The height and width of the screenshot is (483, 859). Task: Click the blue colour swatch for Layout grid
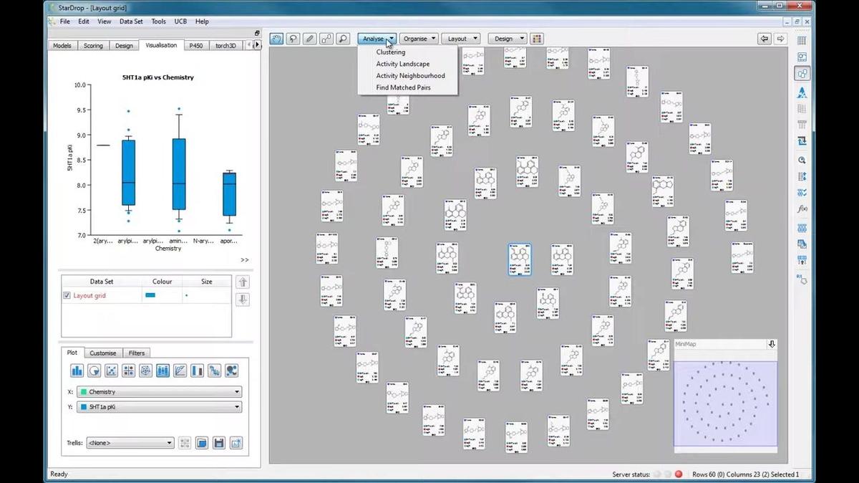tap(151, 295)
